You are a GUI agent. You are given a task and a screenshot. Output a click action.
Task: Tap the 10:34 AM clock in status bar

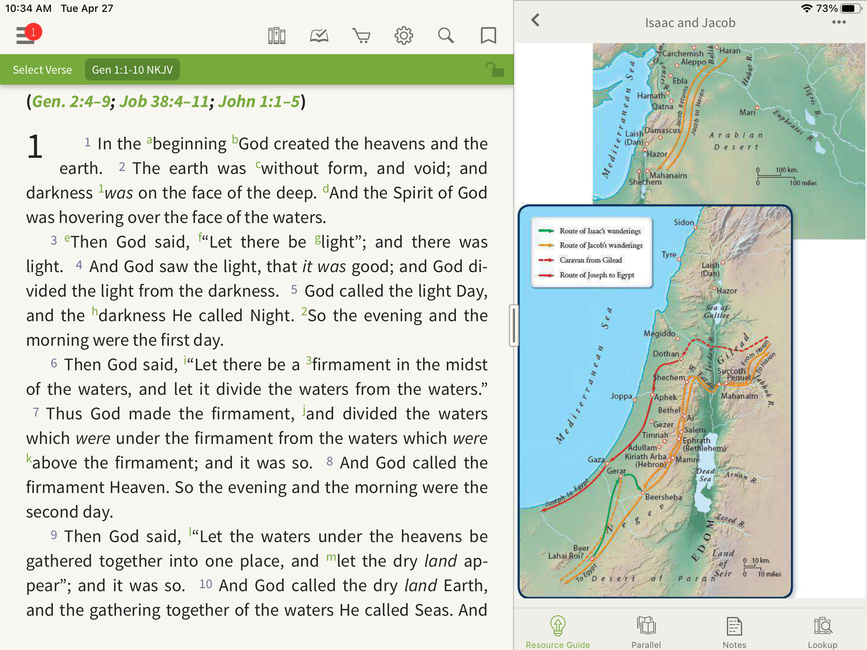(x=28, y=8)
